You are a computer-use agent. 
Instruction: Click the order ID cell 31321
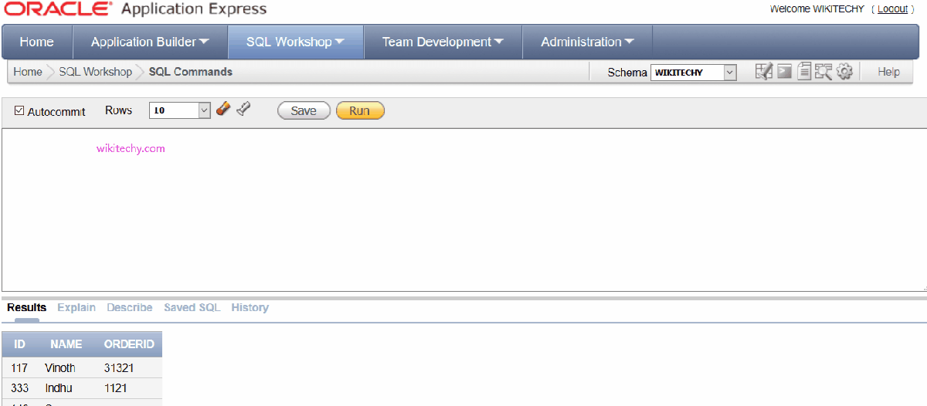[x=119, y=368]
